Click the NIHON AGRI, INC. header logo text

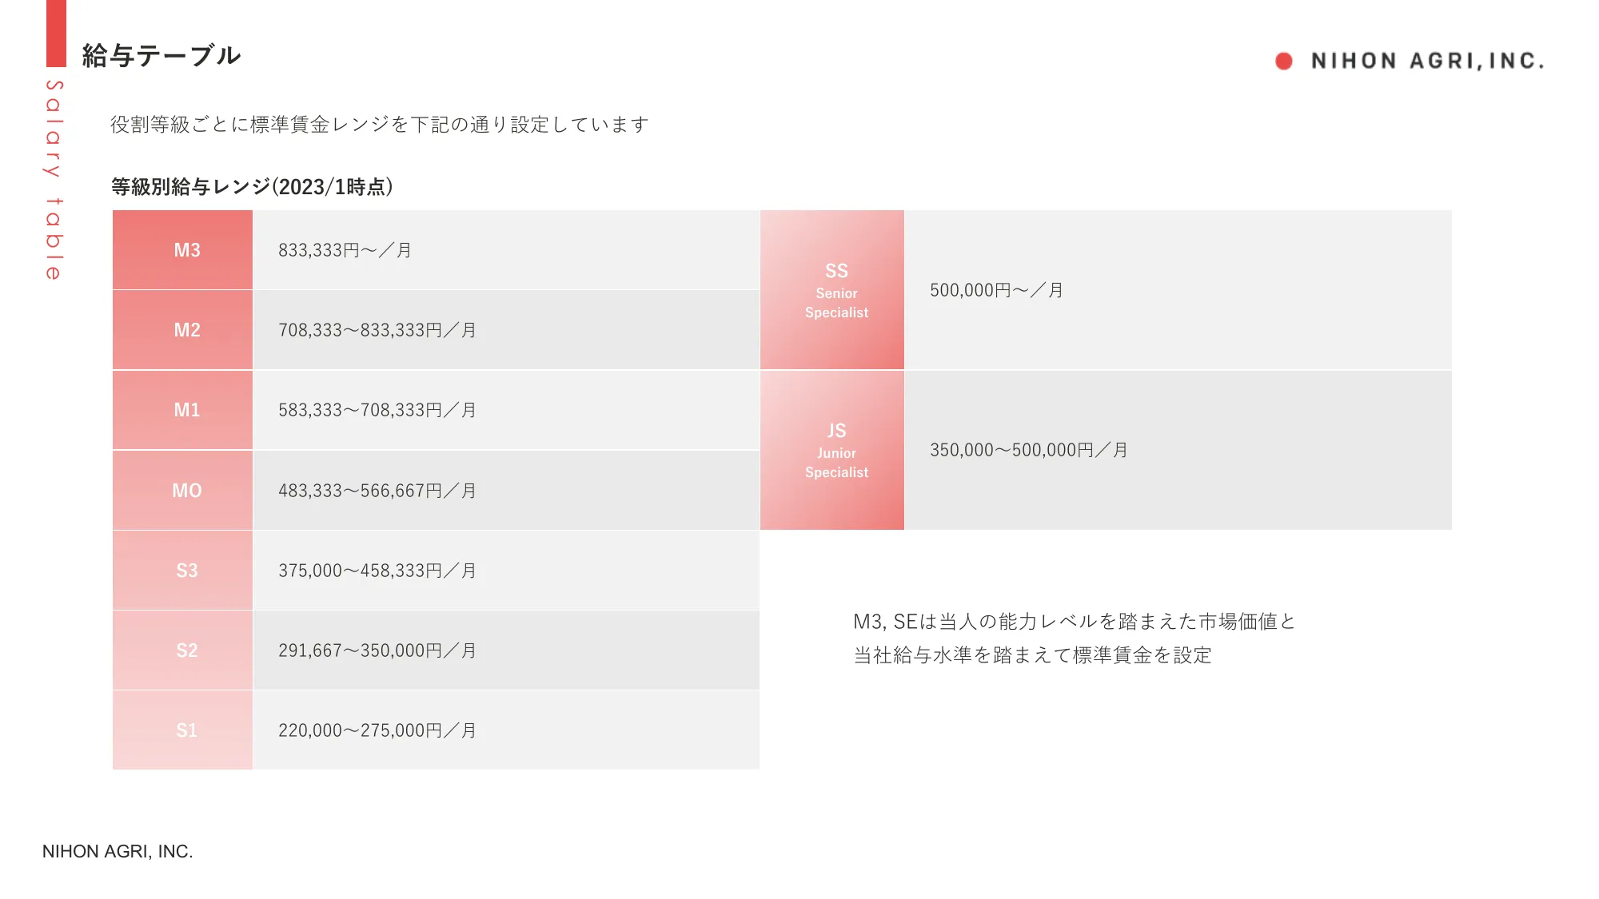click(1428, 62)
